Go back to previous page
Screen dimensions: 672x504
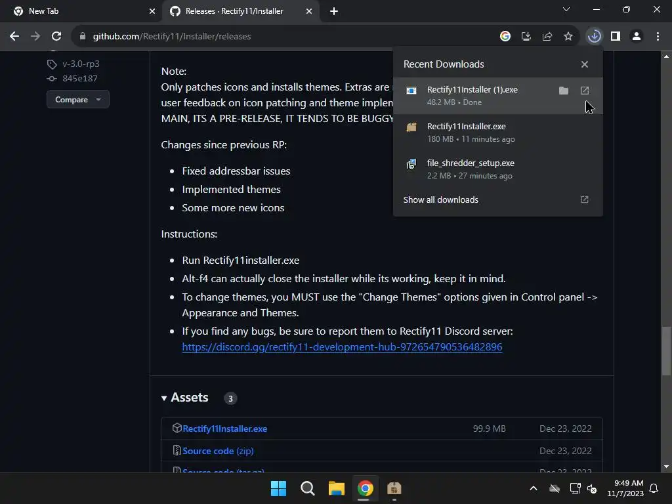click(14, 37)
